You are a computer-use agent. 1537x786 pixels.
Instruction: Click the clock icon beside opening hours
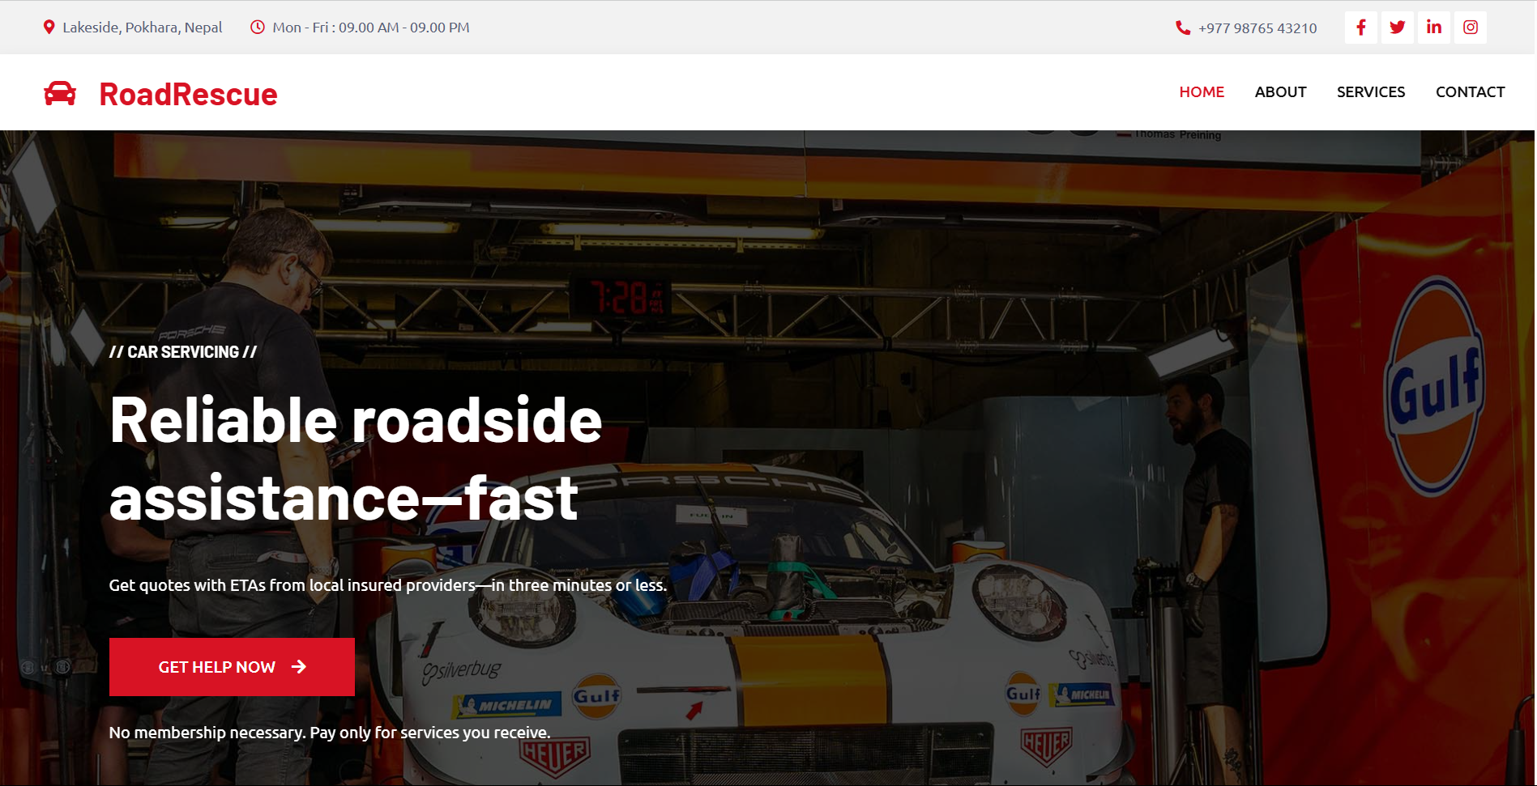coord(258,28)
